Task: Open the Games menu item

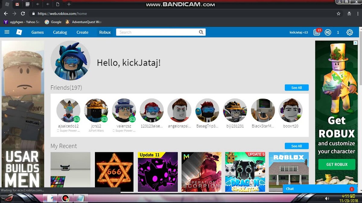Action: tap(38, 32)
